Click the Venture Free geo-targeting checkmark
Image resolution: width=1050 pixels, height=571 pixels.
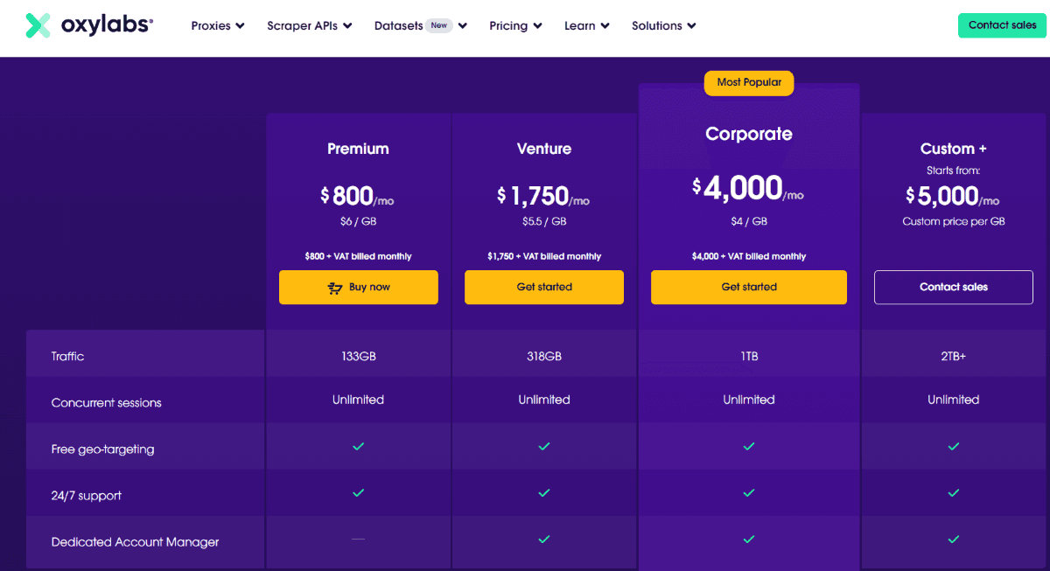point(544,446)
